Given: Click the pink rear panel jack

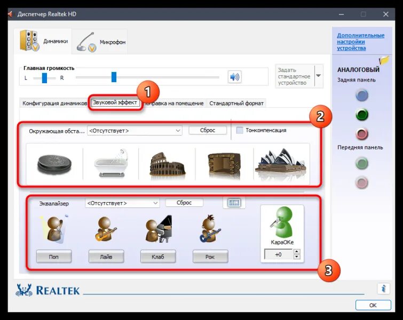Looking at the screenshot, I should coord(362,134).
